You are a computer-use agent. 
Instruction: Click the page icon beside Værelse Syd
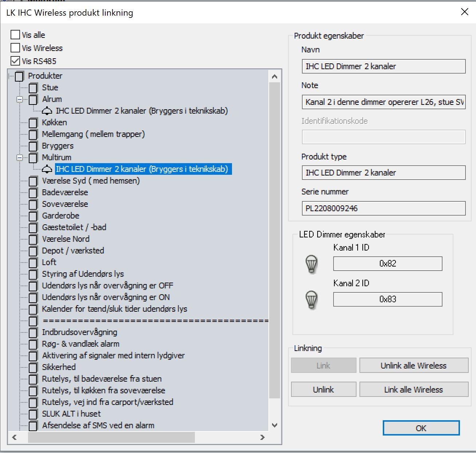33,181
